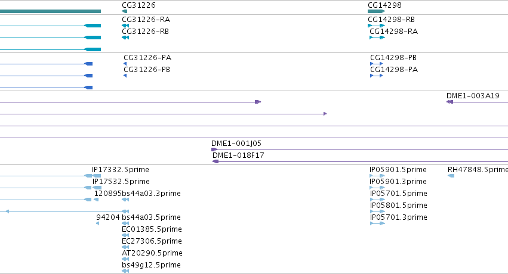The image size is (508, 274).
Task: Select the bs49g12.5prime feature glyph
Action: (125, 271)
